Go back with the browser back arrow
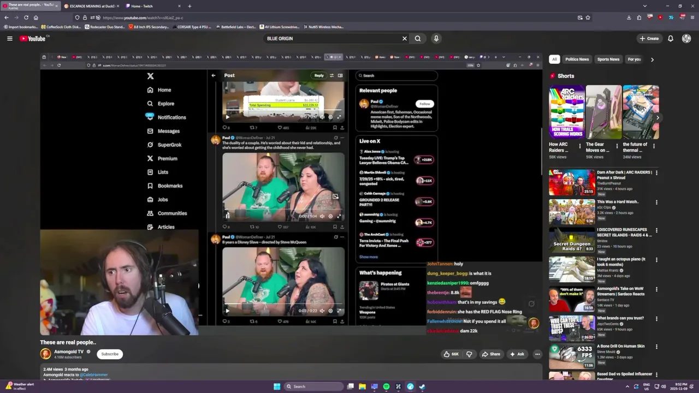Viewport: 699px width, 393px height. (7, 17)
